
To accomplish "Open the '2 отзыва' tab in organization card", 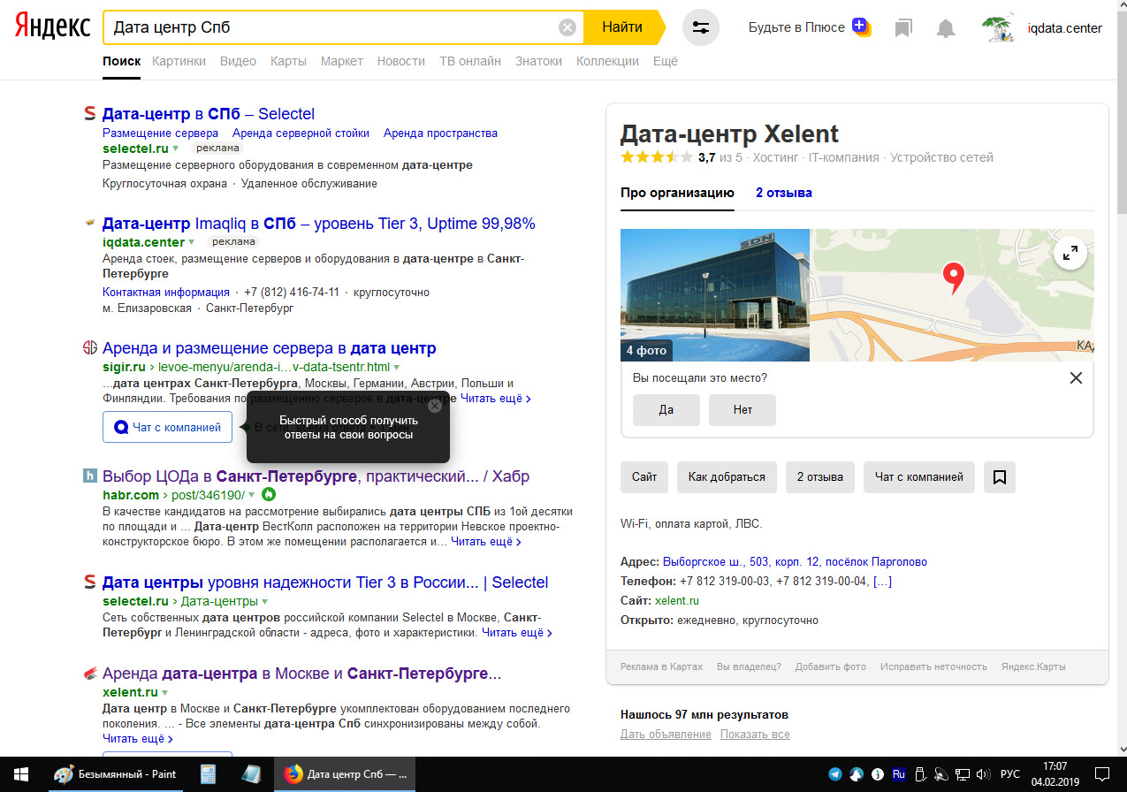I will click(x=784, y=193).
